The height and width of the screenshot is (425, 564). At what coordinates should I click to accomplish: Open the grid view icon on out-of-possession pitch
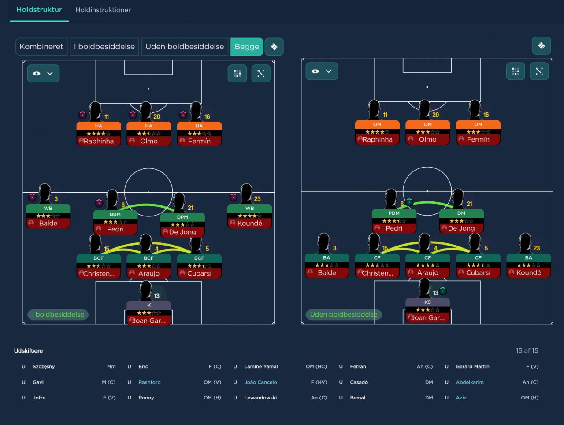[516, 71]
